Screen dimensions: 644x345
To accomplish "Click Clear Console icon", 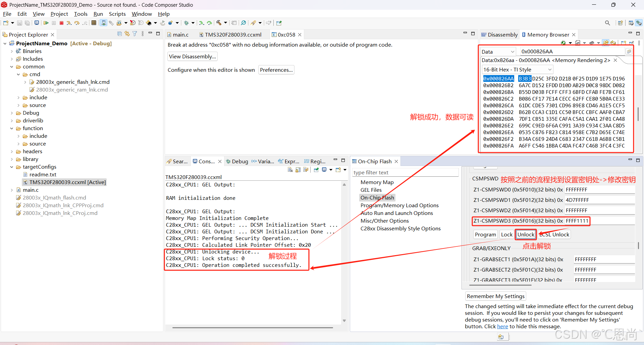I will [x=290, y=170].
